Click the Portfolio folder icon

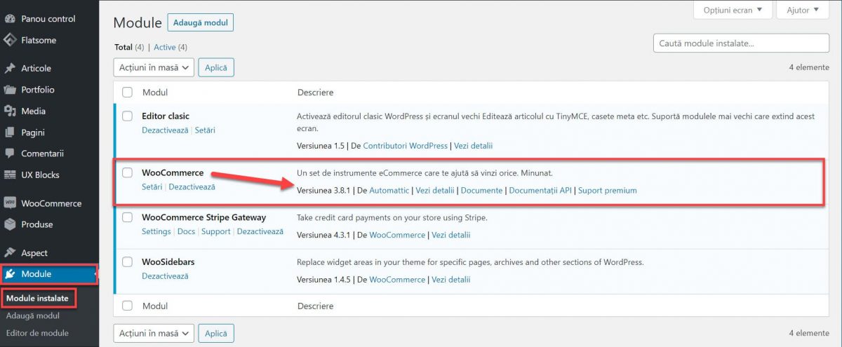point(10,90)
